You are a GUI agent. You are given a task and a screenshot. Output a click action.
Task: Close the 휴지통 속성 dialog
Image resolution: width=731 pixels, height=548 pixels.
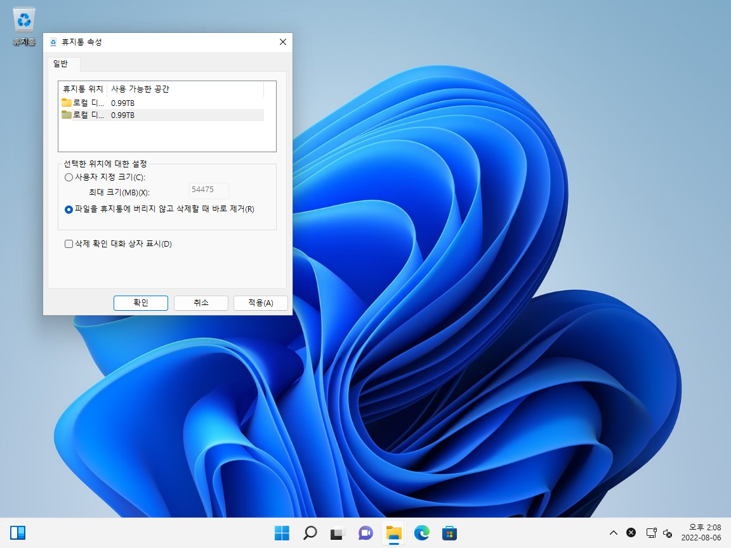click(282, 42)
